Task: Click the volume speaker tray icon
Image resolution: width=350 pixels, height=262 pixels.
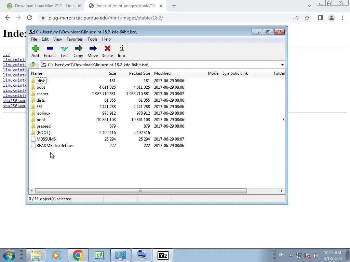Action: (315, 256)
